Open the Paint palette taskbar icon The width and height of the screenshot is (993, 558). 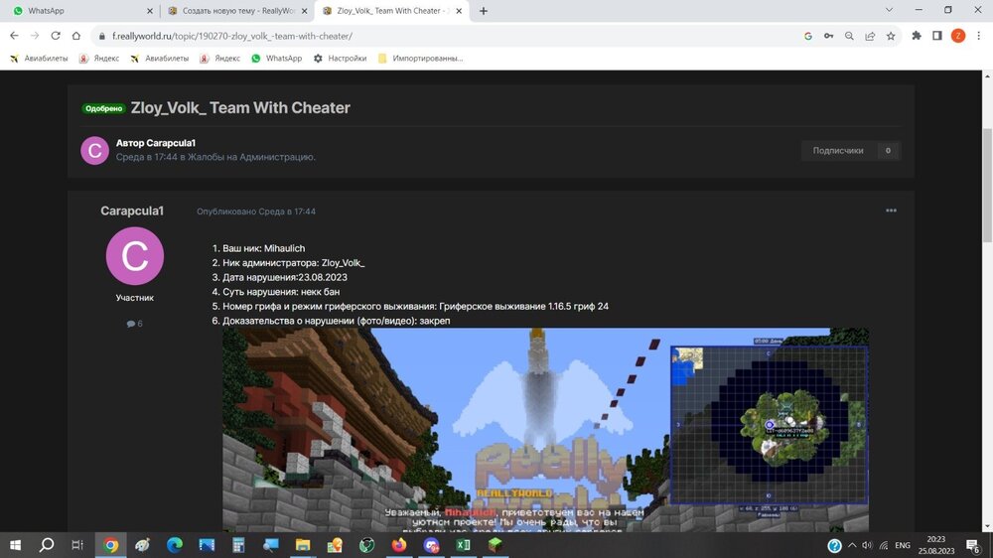coord(142,545)
